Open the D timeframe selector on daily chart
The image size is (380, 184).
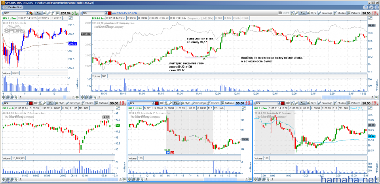(x=51, y=103)
